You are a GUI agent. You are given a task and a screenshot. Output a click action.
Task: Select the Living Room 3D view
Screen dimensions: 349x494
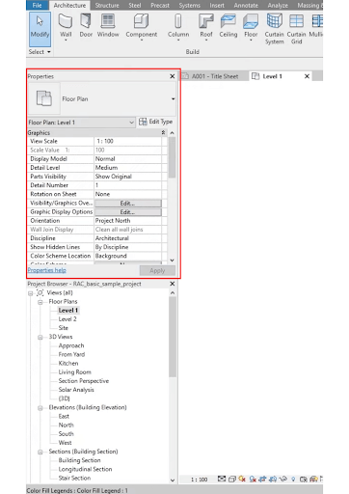point(74,371)
